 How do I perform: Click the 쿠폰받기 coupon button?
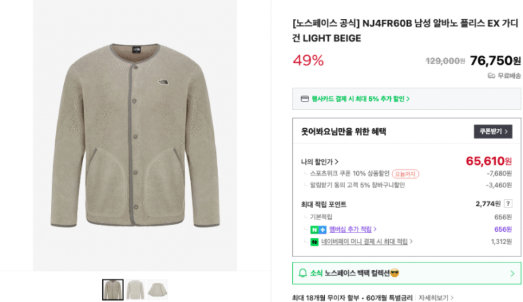pos(493,132)
